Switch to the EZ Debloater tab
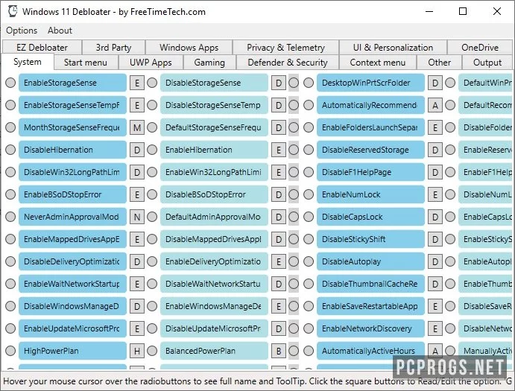This screenshot has width=515, height=391. pyautogui.click(x=42, y=47)
